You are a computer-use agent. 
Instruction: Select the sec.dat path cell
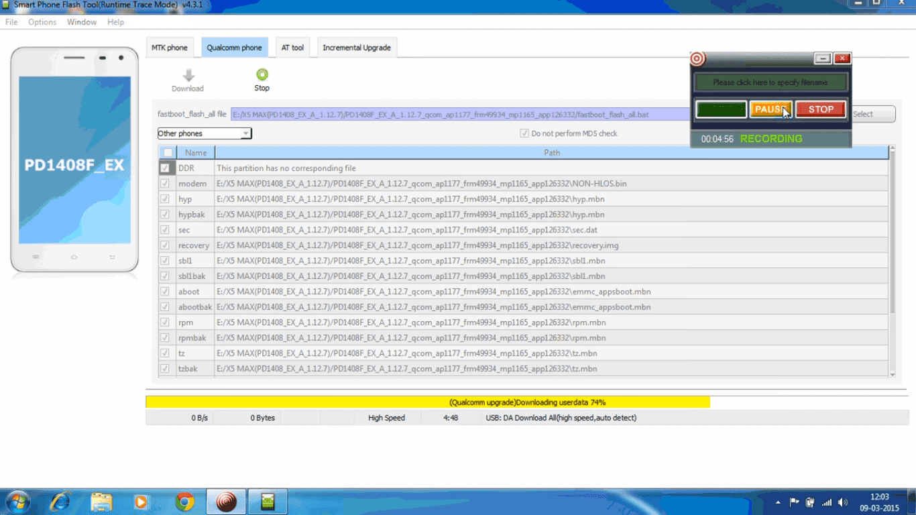[x=552, y=230]
